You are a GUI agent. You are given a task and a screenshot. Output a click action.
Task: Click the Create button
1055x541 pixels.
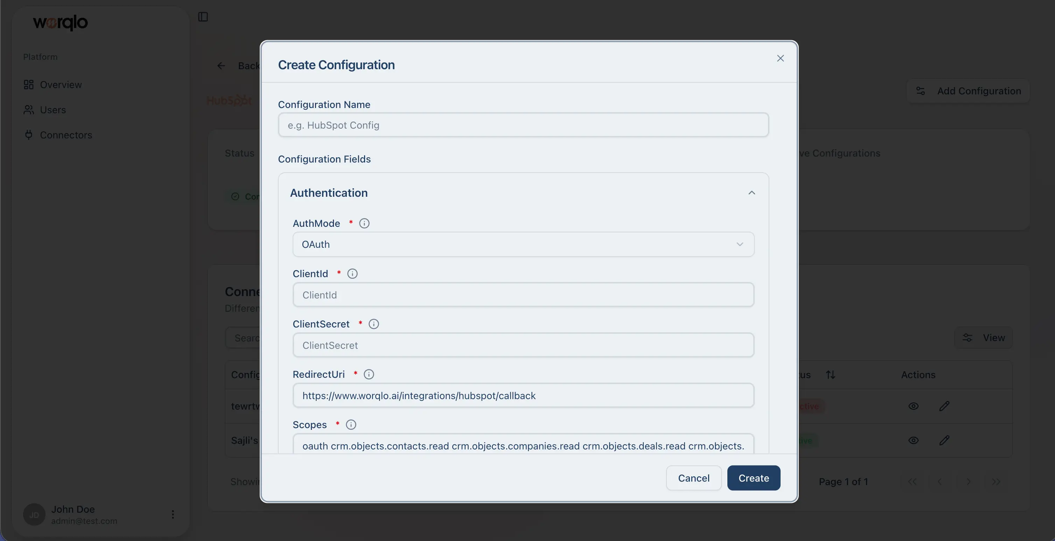[754, 478]
